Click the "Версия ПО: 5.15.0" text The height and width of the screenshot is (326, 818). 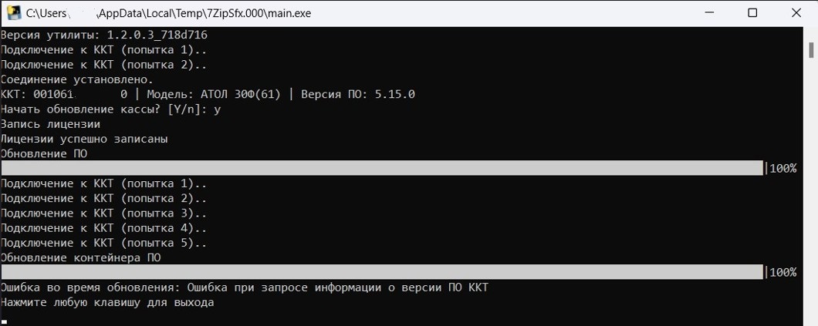pyautogui.click(x=357, y=94)
